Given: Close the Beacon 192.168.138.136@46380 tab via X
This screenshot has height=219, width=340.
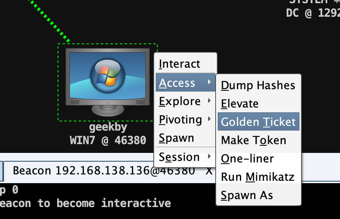Looking at the screenshot, I should (209, 171).
